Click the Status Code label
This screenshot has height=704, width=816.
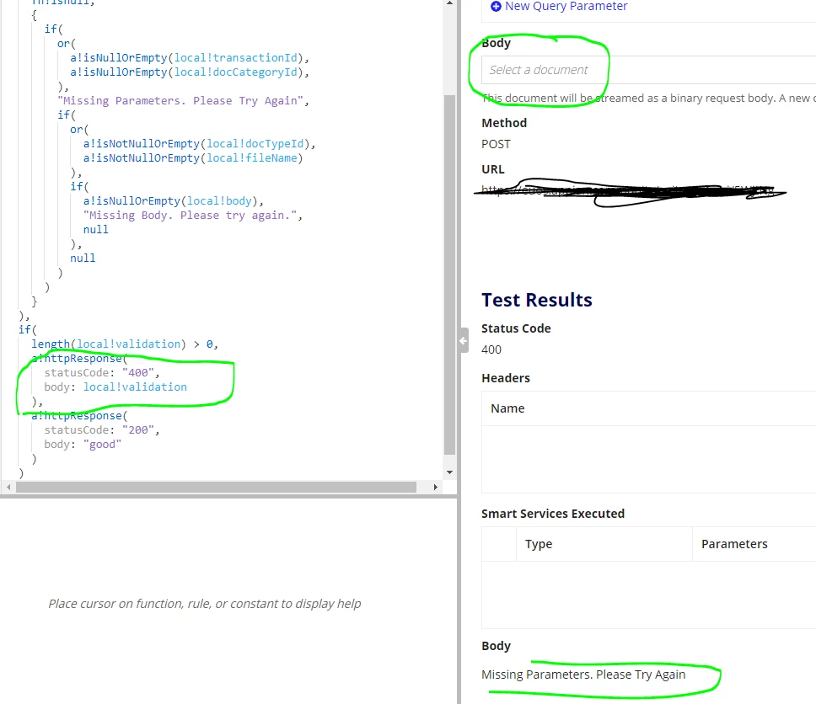tap(516, 328)
